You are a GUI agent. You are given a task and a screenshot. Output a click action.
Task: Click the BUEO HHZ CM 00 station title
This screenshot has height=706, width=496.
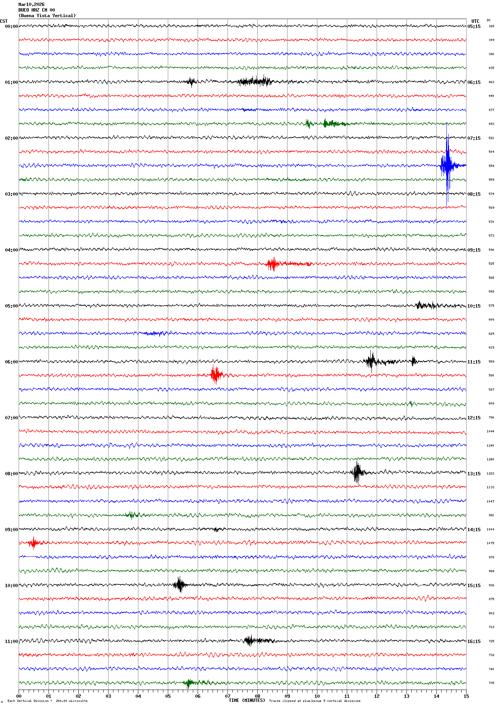pos(37,10)
